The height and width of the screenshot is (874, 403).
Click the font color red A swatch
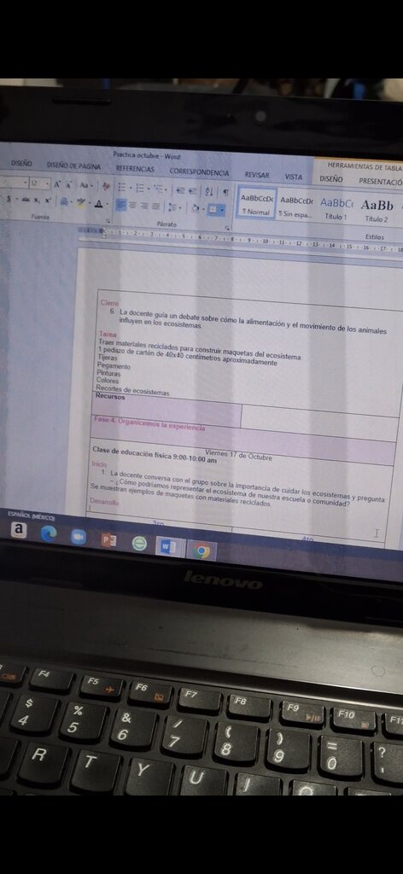coord(99,203)
